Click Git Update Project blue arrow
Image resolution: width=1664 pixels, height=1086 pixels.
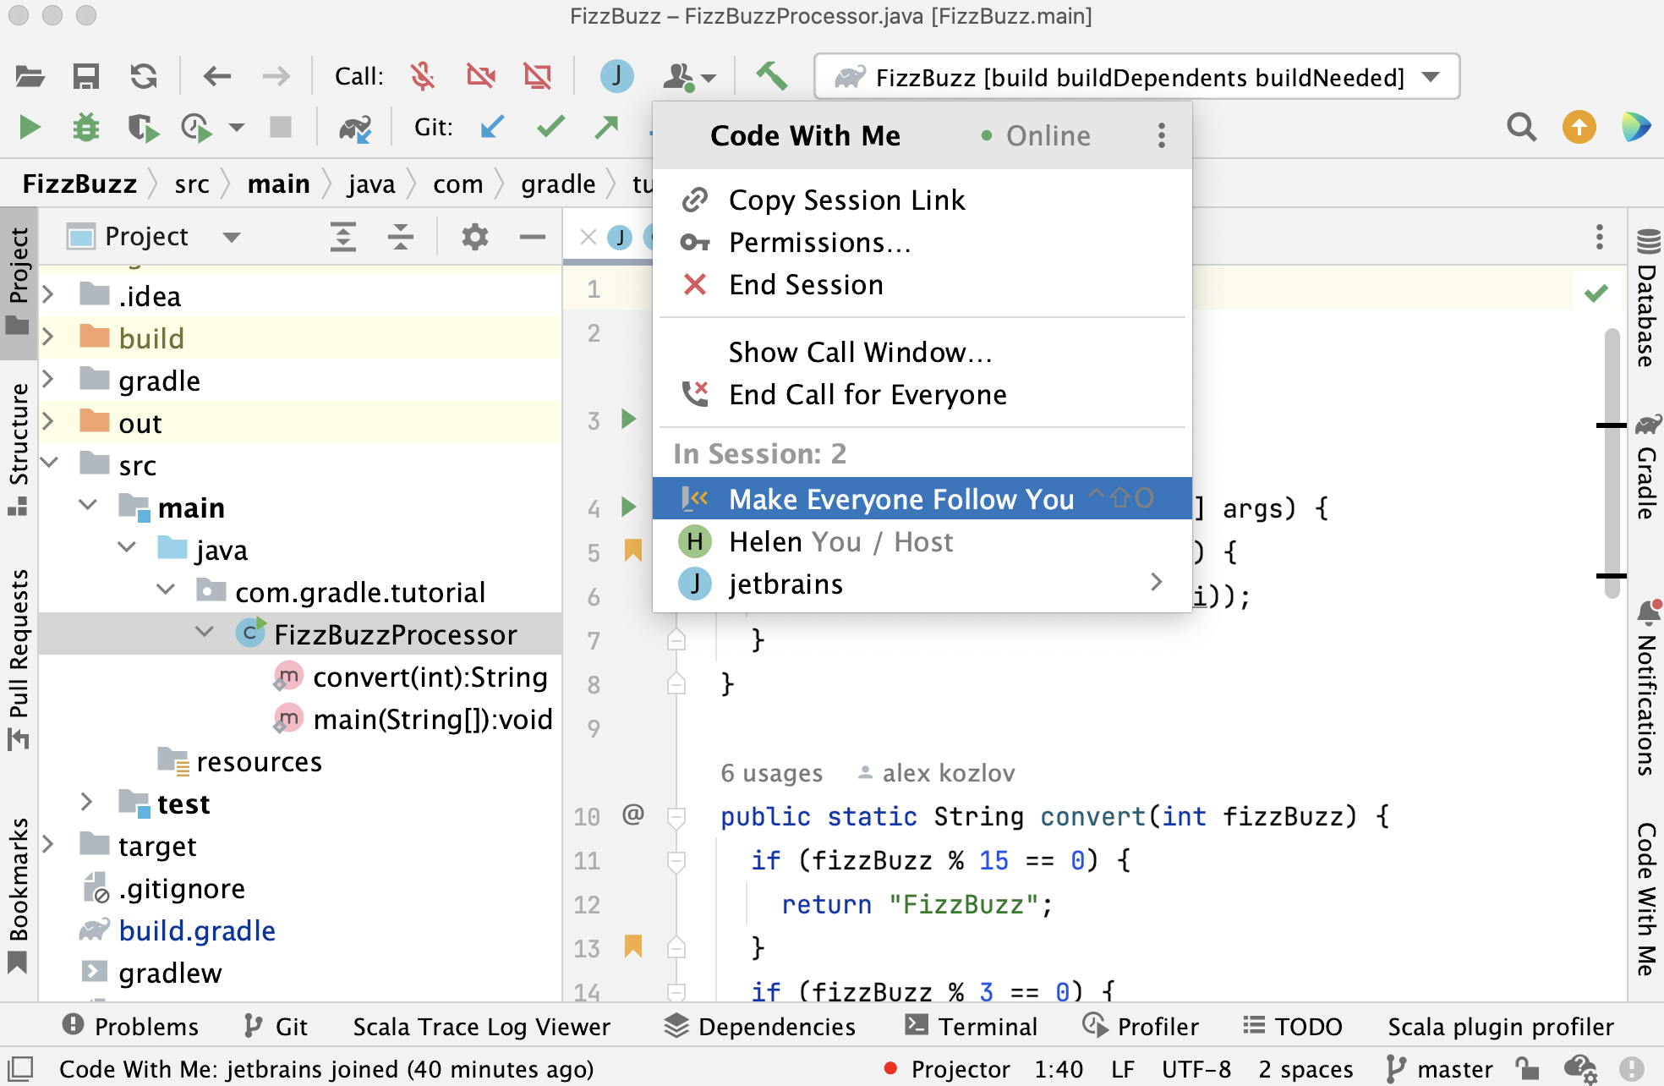(492, 128)
